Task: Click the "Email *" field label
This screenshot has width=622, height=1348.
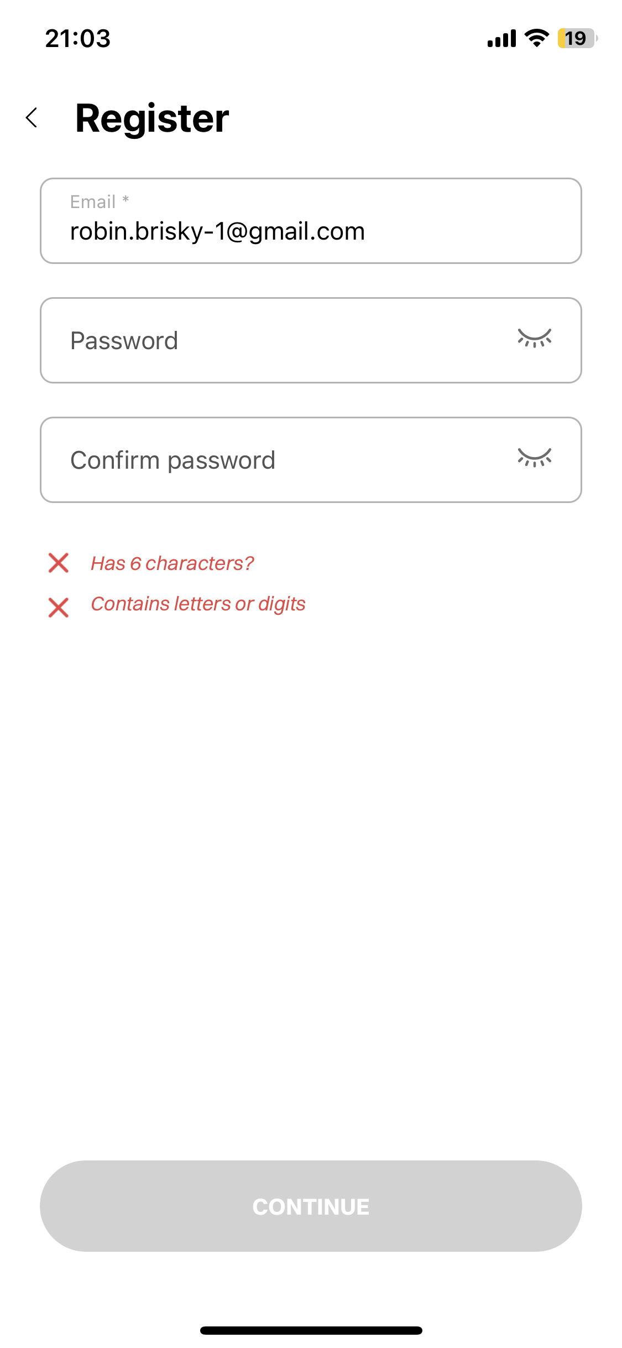Action: 100,202
